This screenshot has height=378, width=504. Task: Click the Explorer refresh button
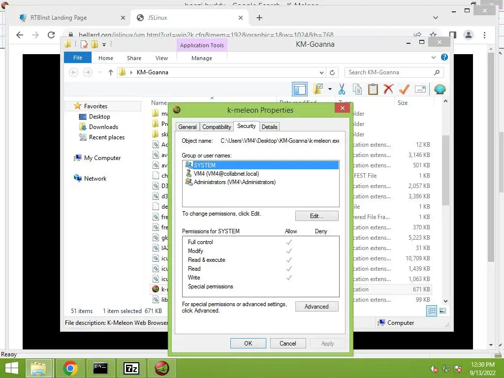pos(332,72)
